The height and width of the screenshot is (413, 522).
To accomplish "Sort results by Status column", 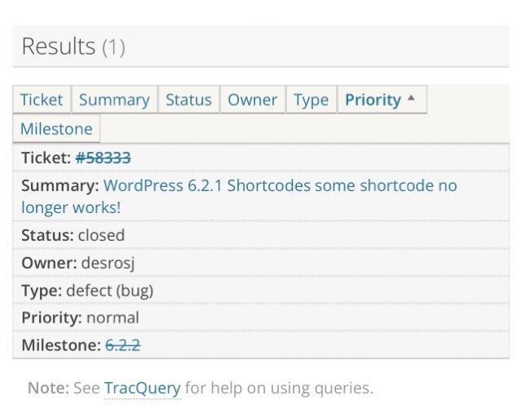I will [x=188, y=100].
